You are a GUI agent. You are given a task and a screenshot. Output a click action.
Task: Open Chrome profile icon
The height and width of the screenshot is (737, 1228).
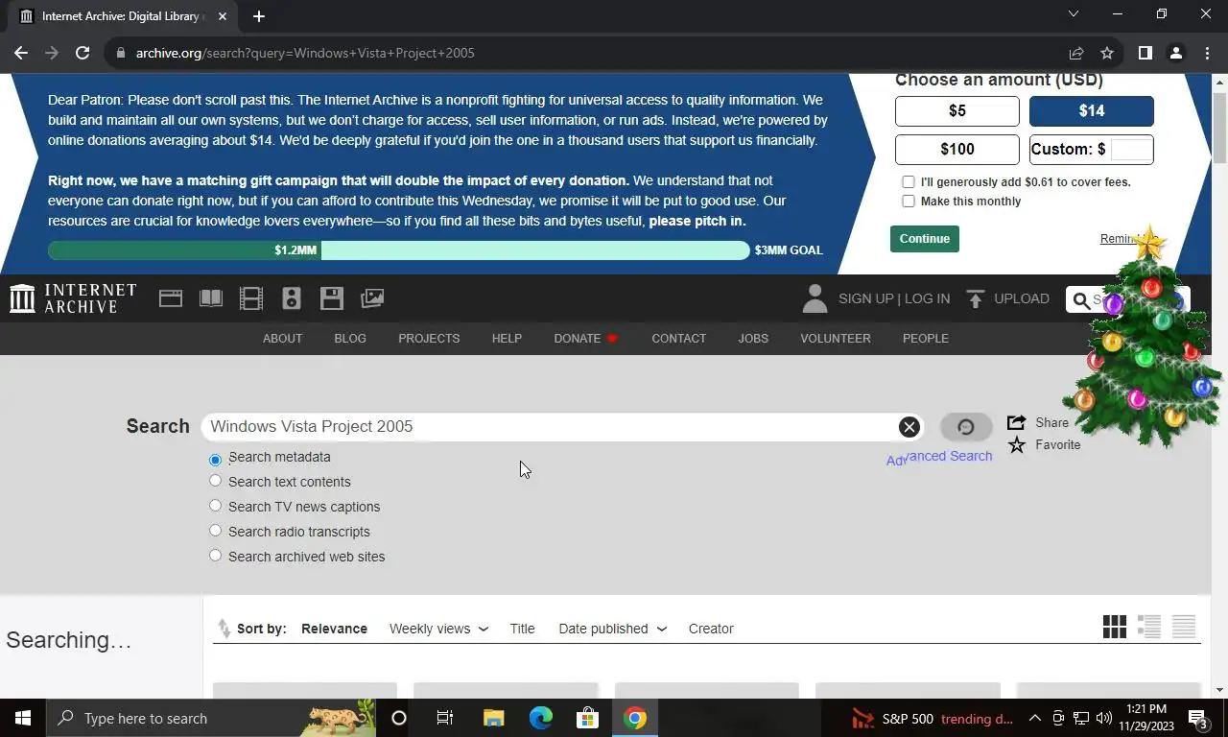(1175, 53)
